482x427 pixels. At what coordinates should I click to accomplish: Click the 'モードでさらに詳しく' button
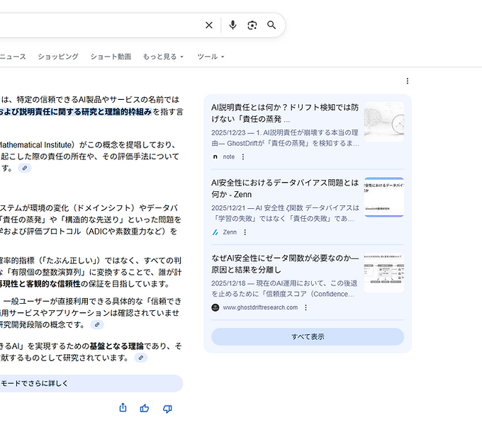pos(91,383)
